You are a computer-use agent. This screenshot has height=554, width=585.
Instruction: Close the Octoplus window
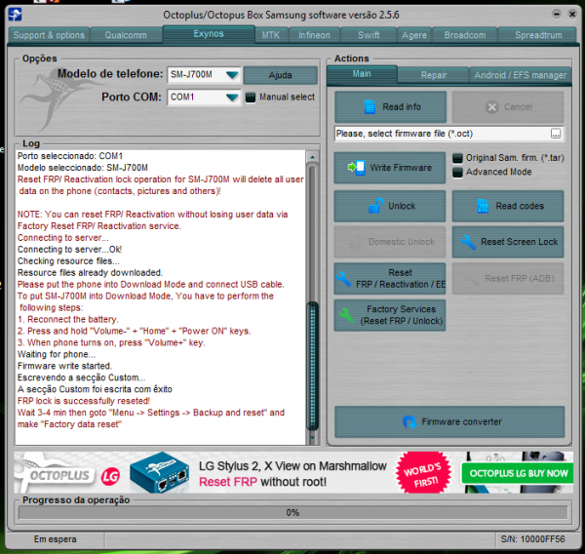click(x=572, y=15)
